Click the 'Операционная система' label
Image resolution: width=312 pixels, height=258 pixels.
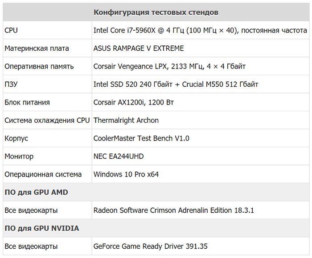pyautogui.click(x=43, y=174)
